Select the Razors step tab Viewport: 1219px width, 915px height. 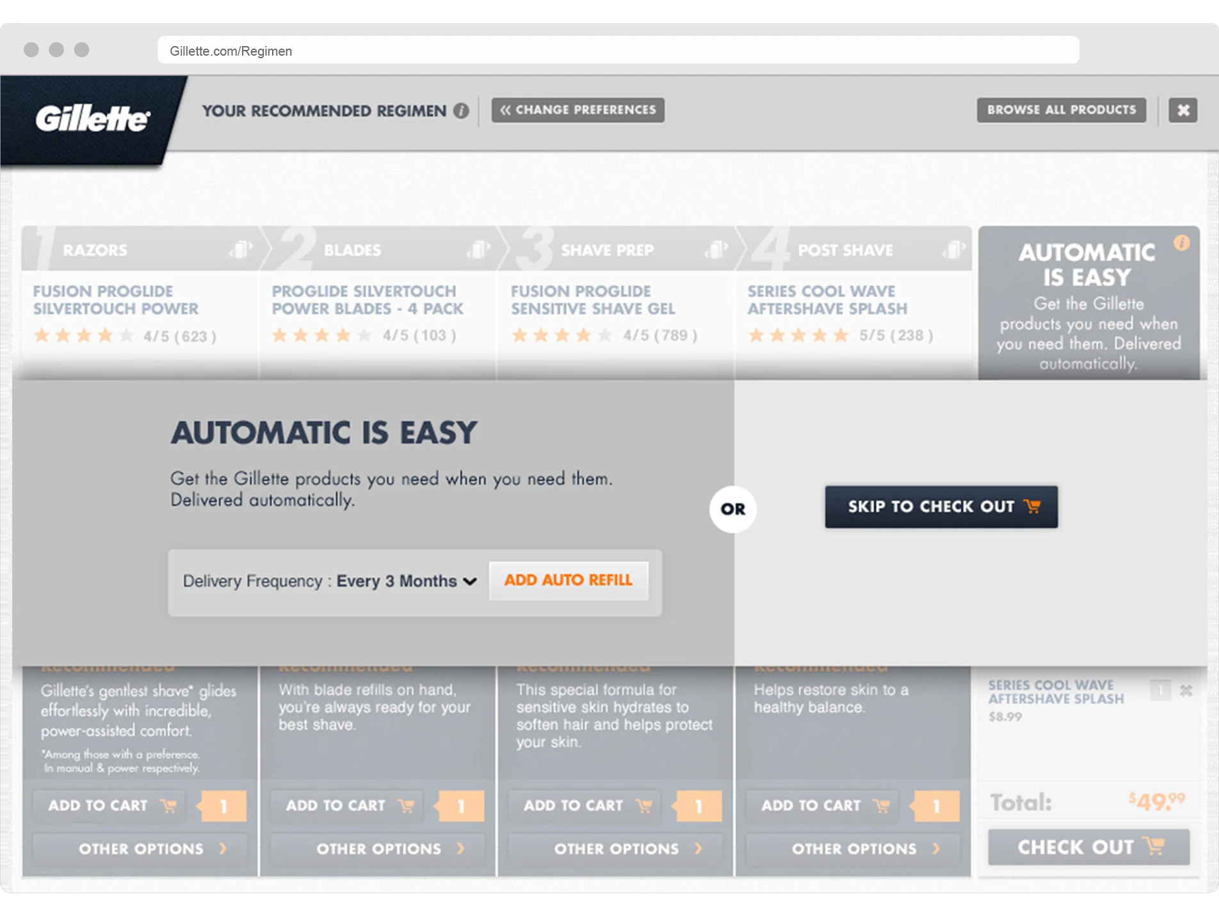[x=140, y=249]
